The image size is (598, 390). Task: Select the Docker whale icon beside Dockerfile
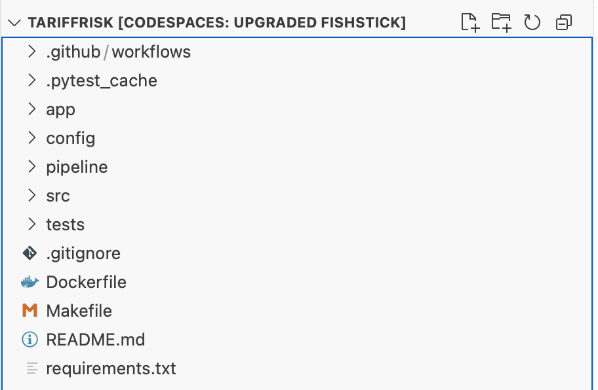[30, 281]
